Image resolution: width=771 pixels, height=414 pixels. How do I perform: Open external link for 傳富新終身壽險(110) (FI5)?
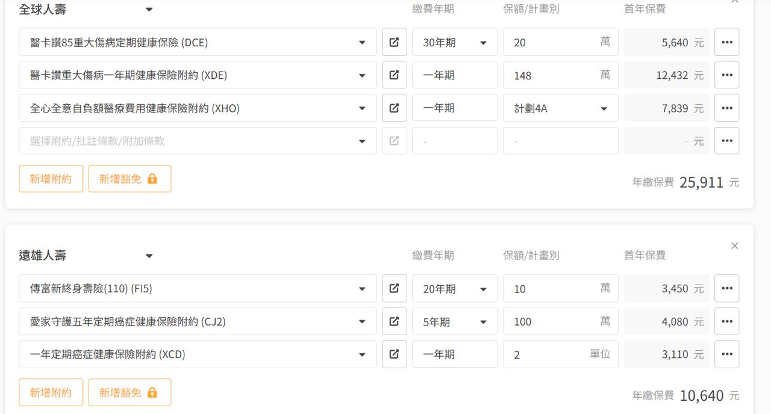(x=394, y=289)
